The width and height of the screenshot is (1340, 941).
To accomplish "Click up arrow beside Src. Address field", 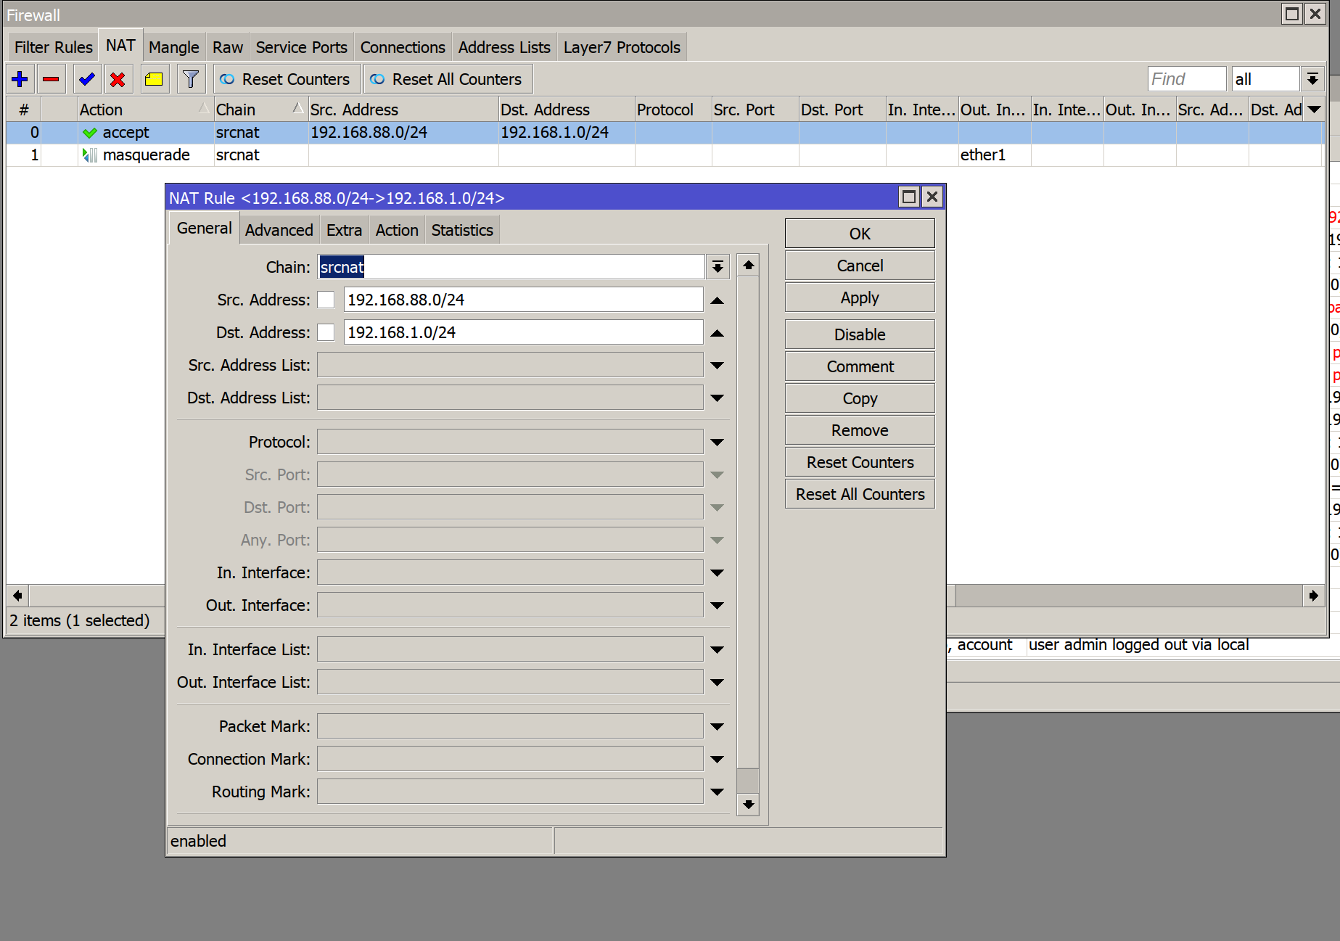I will coord(717,299).
